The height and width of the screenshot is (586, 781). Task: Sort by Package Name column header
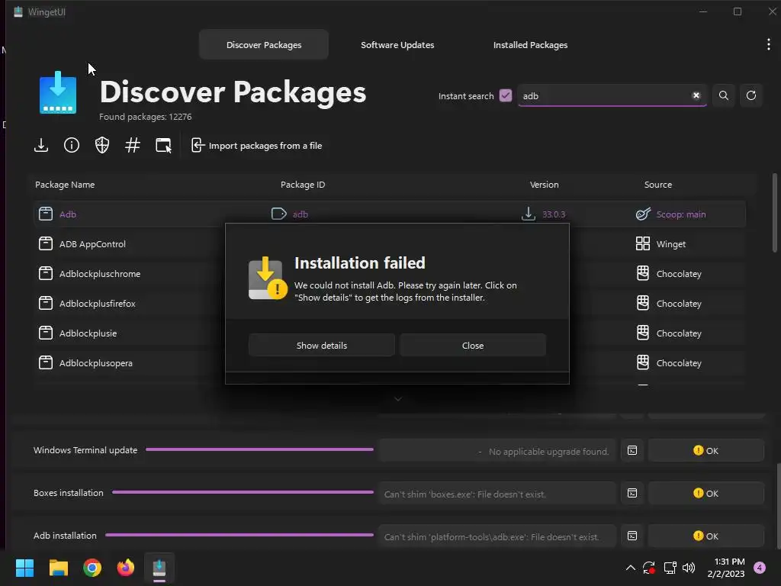coord(65,185)
